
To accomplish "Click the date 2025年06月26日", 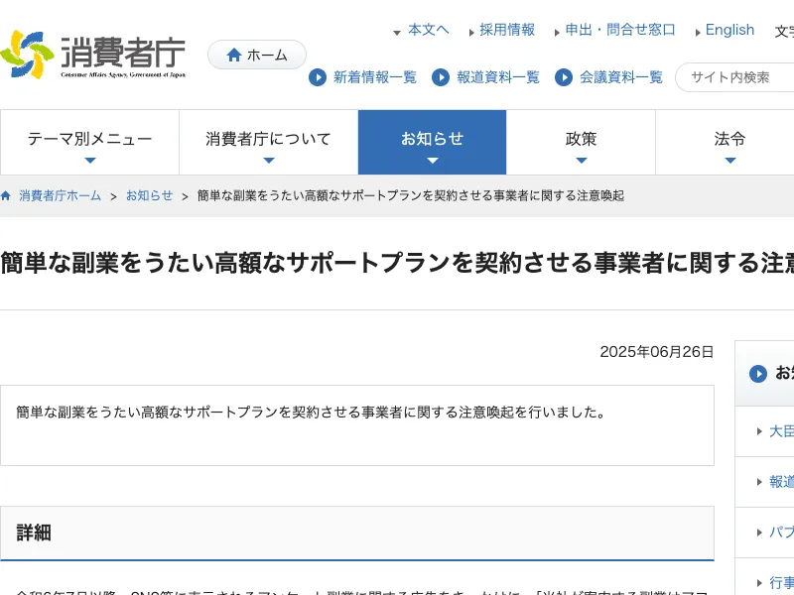I will point(657,352).
